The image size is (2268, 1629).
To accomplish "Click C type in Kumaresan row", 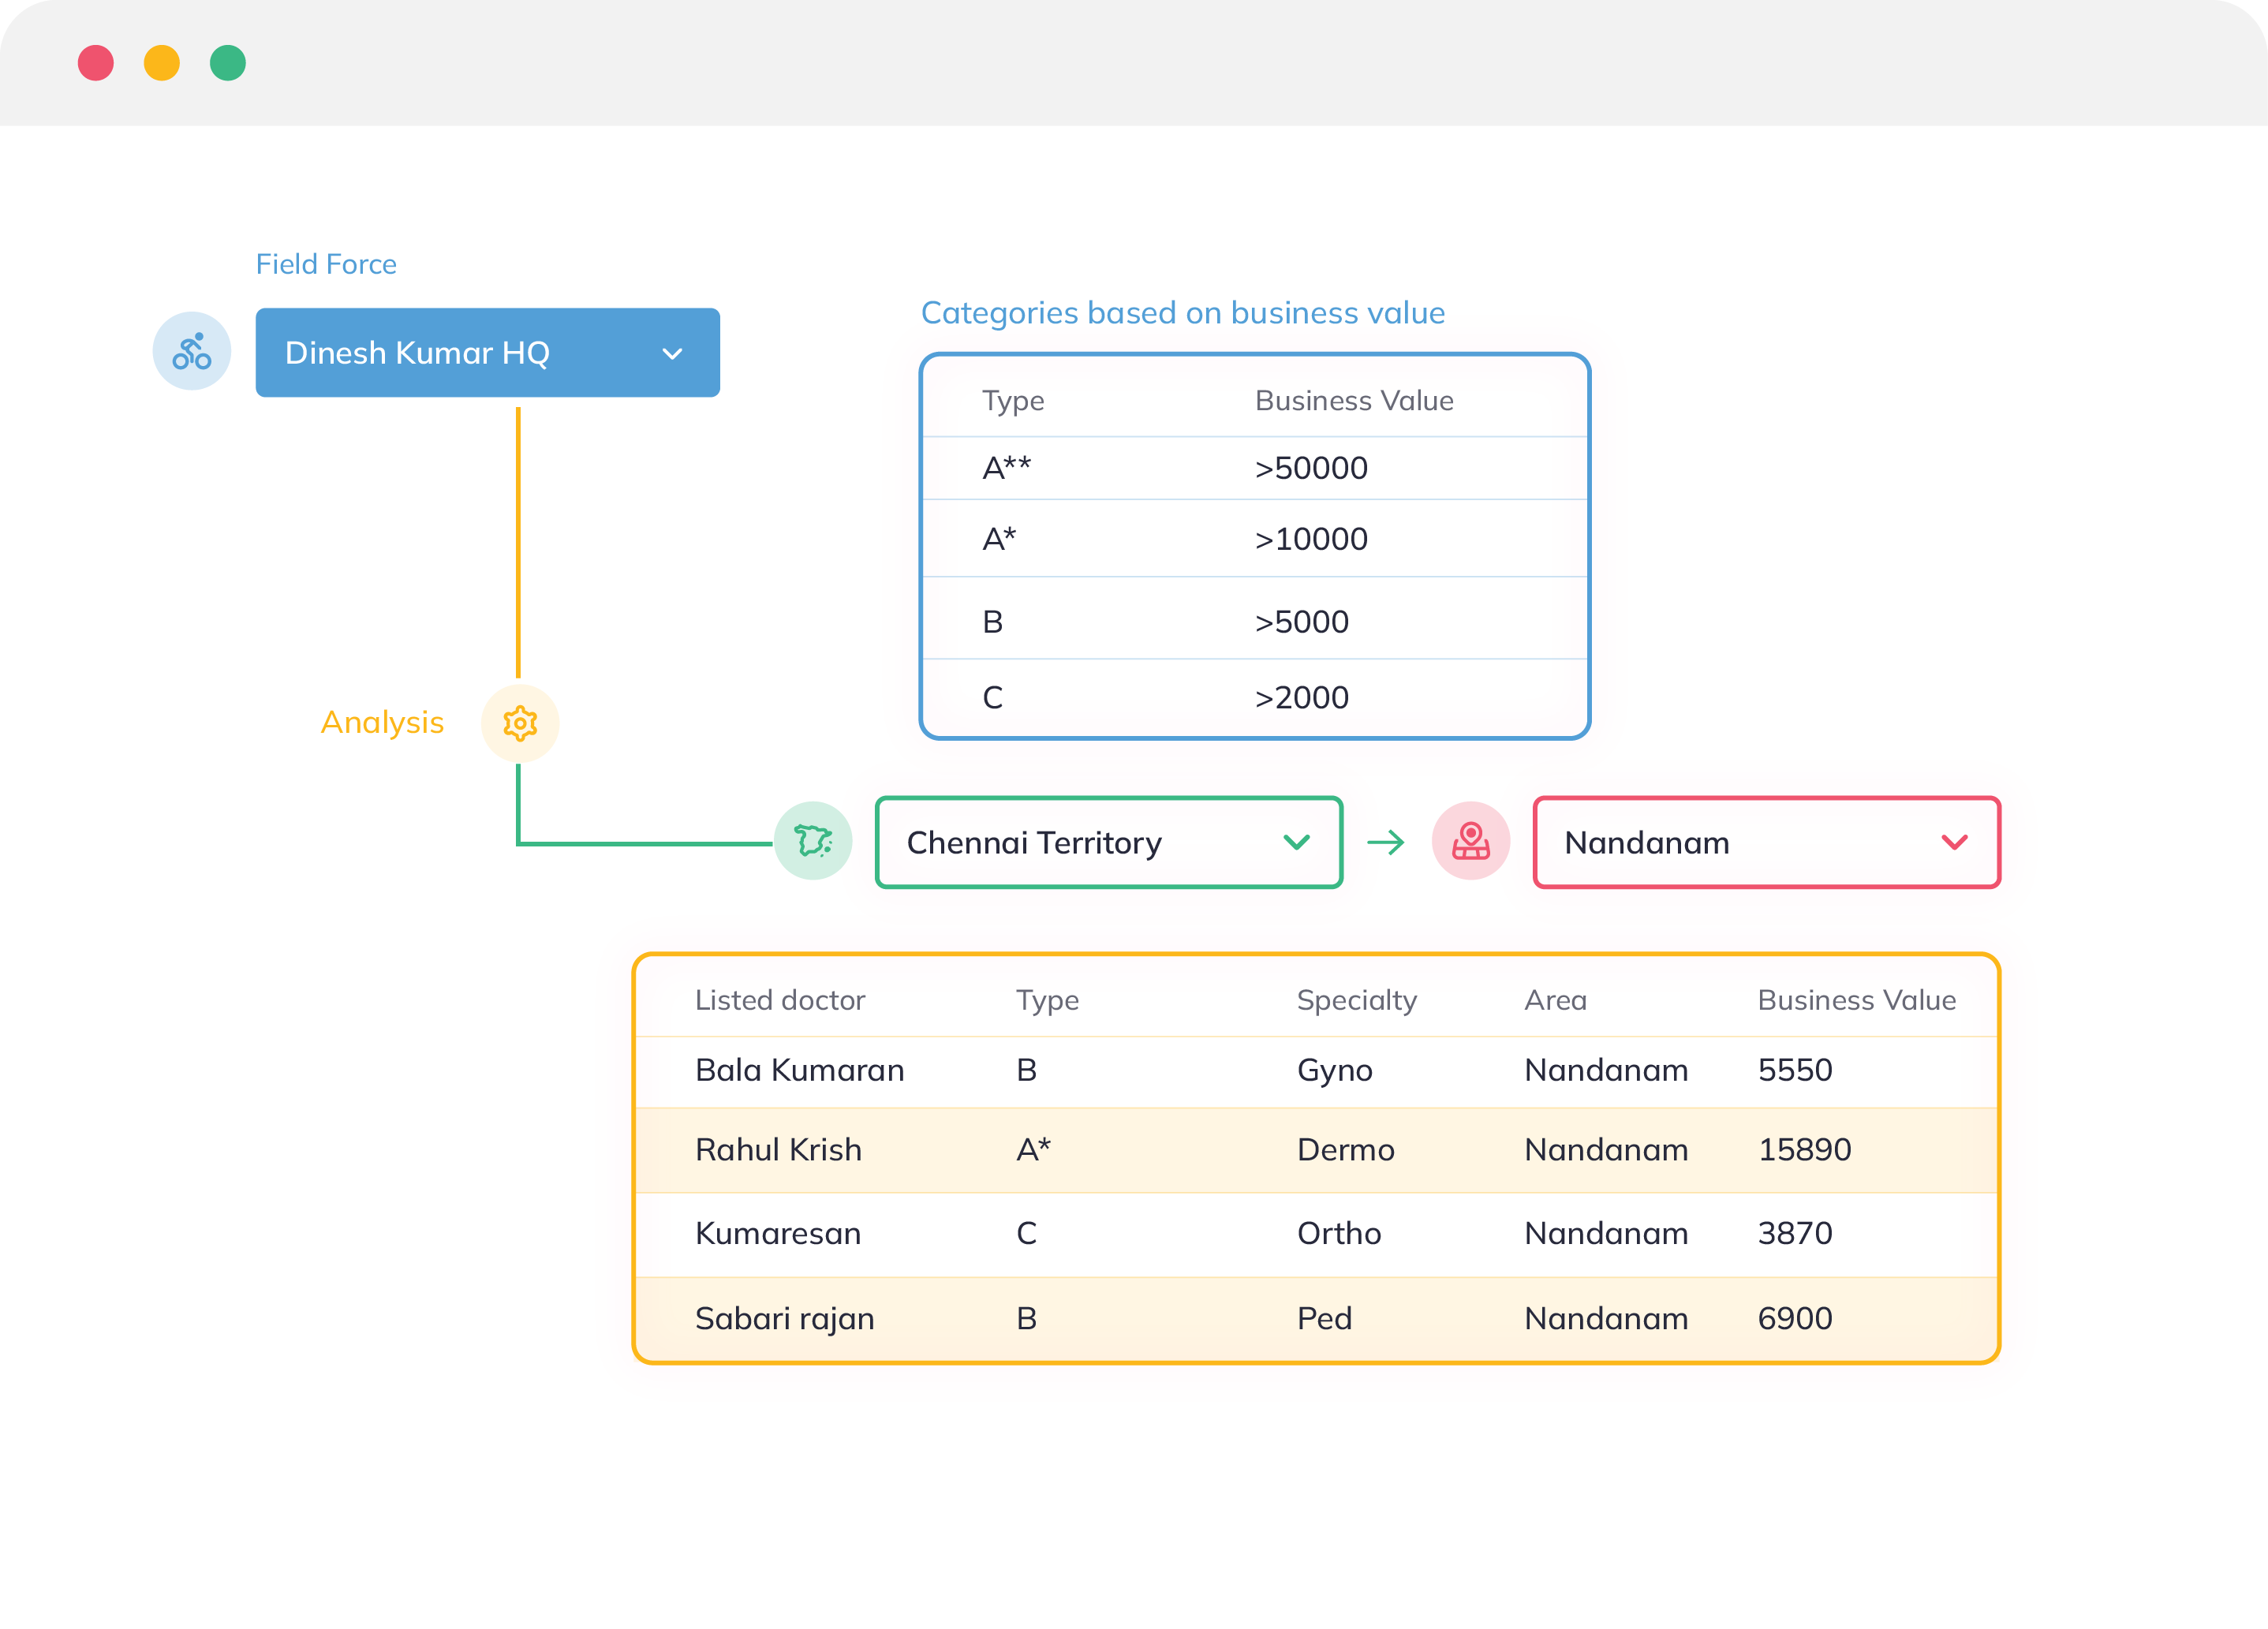I will pos(1027,1234).
